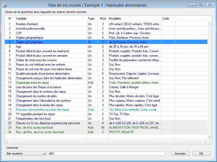Select the row 'Activité professionnelle'

point(106,29)
